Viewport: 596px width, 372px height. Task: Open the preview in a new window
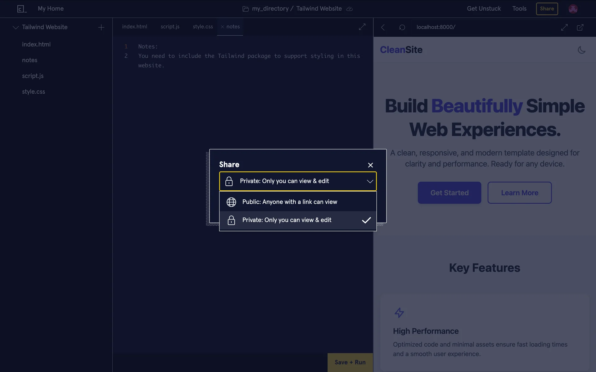580,27
